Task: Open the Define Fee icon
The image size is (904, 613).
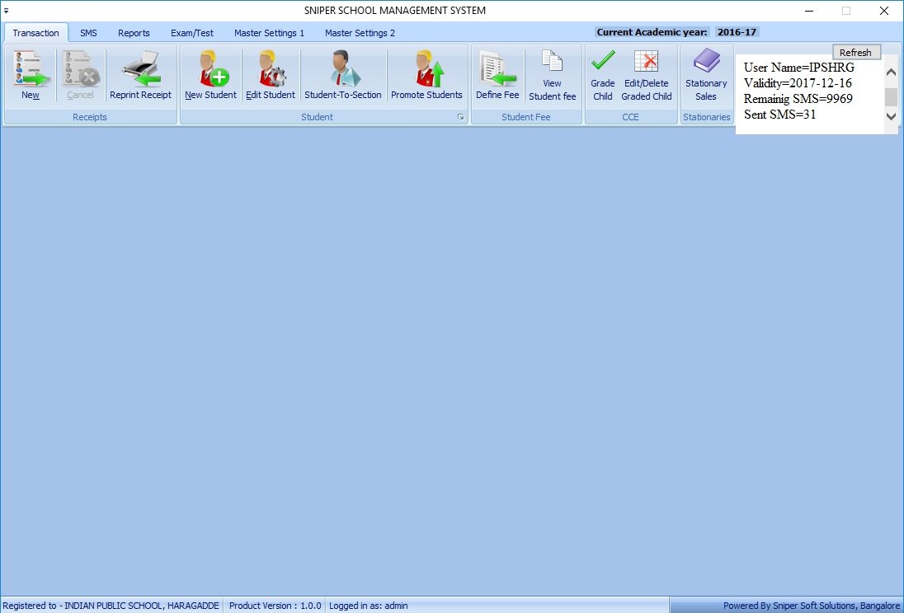Action: pos(497,69)
